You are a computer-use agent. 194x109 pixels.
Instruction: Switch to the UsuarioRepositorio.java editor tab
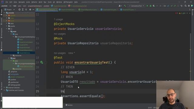point(89,9)
